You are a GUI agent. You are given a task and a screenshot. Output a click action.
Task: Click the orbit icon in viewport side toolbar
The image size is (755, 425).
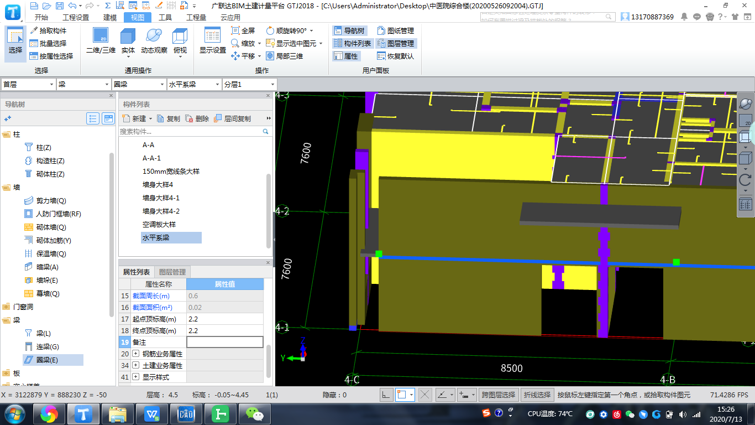point(746,104)
